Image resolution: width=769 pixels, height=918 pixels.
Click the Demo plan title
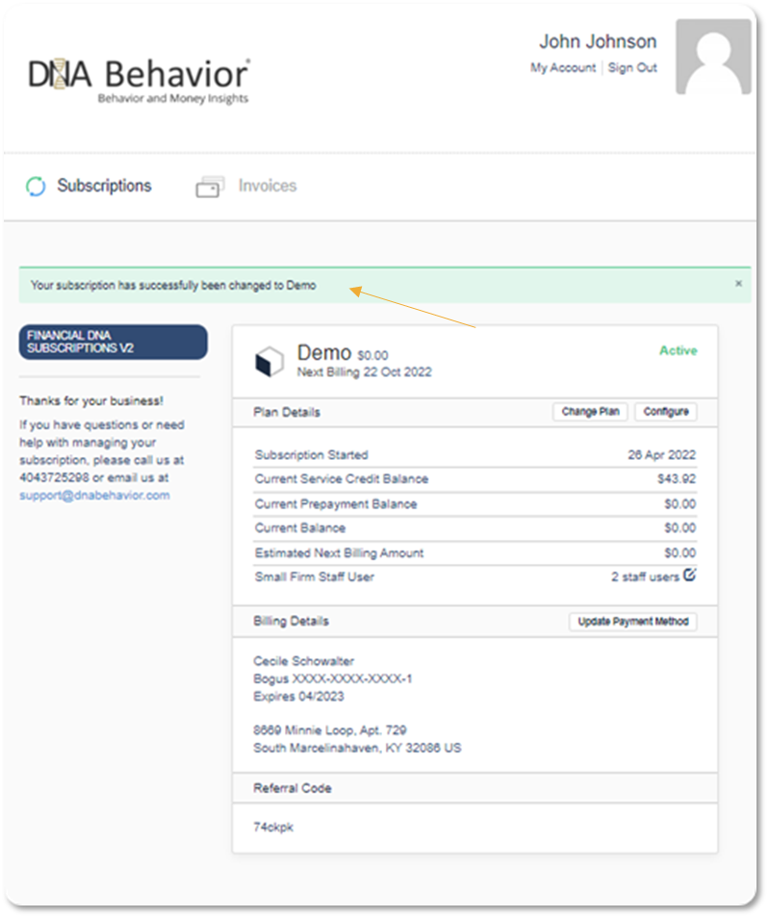pyautogui.click(x=324, y=353)
